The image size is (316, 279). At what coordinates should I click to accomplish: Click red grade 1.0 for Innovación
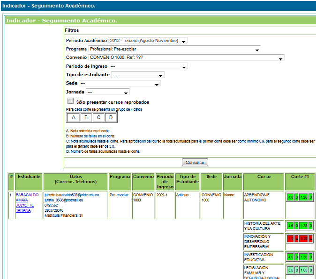click(x=291, y=239)
